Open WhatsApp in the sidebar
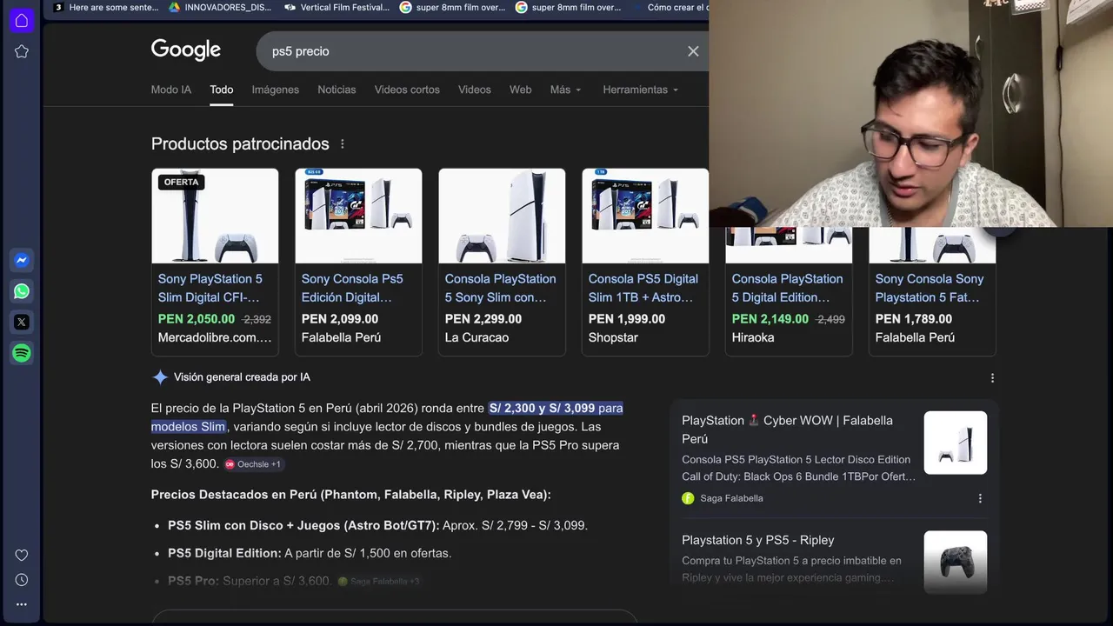The image size is (1113, 626). [x=22, y=291]
